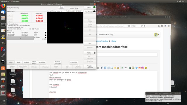This screenshot has height=105, width=187.
Task: Open the Calculator button
Action: 74,62
